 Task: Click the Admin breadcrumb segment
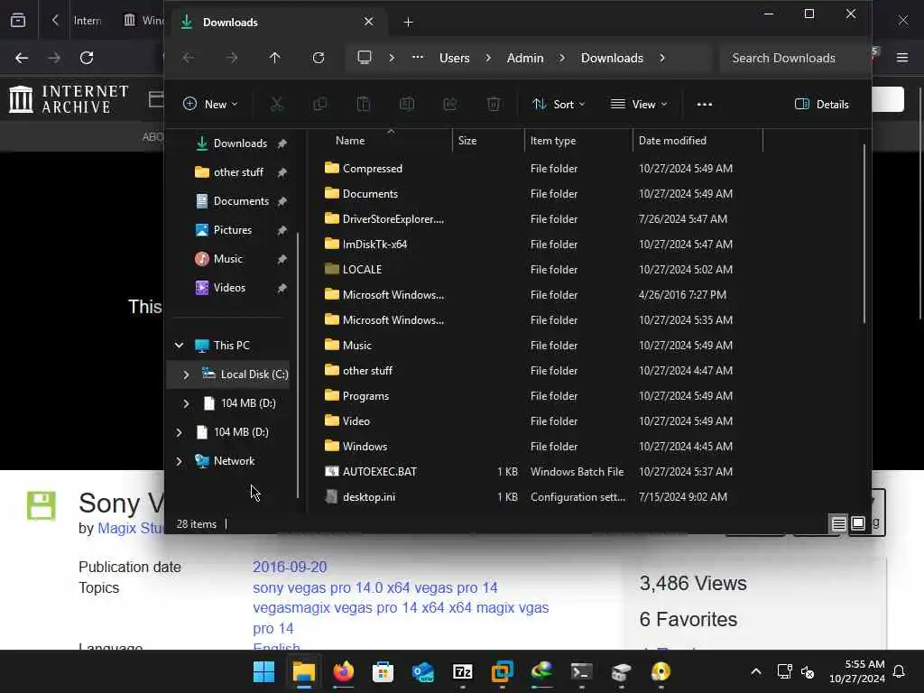pos(525,58)
